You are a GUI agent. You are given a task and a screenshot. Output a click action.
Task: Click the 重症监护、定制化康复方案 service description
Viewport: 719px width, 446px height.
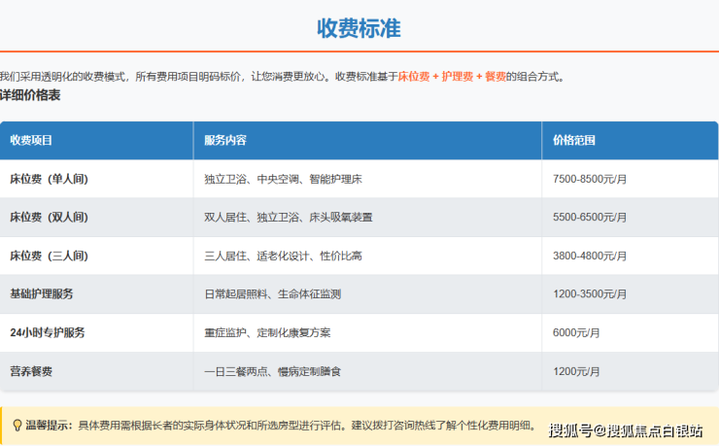(267, 333)
